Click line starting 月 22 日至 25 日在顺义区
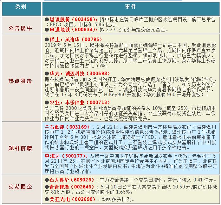This screenshot has width=221, height=205. (131, 161)
